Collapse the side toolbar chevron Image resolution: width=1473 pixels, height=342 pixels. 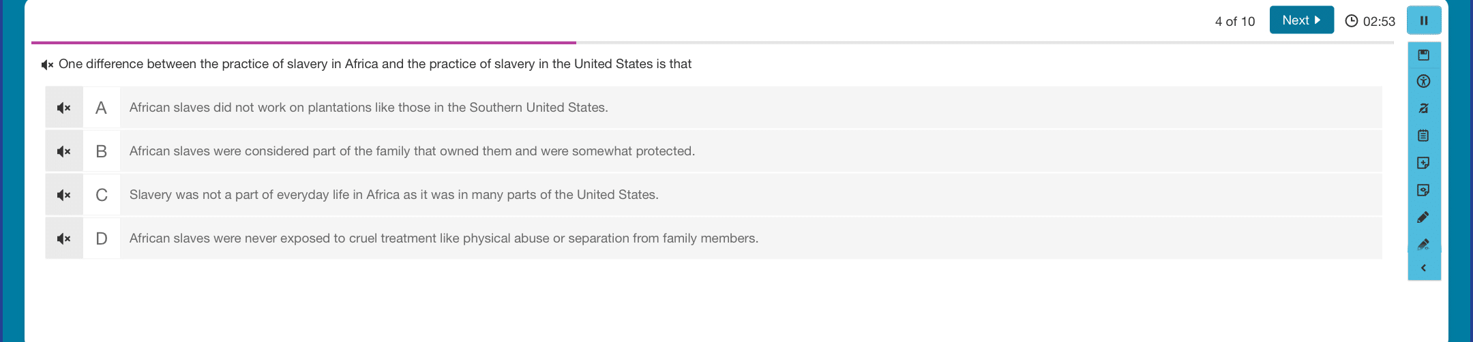[1423, 268]
